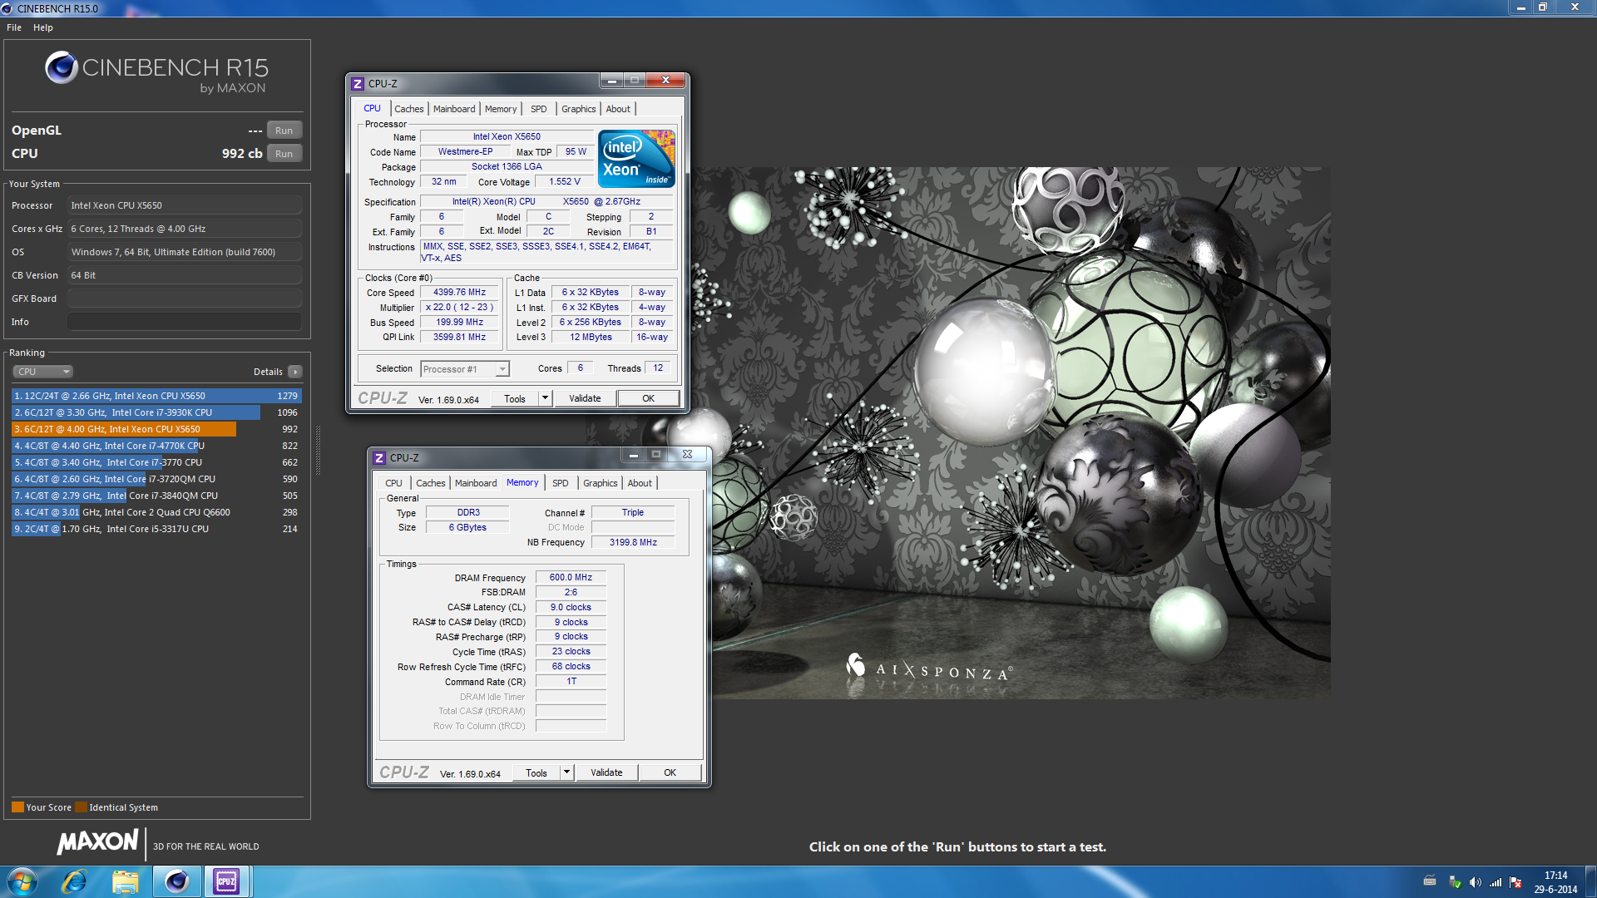Select the Mainboard tab in upper CPU-Z window
This screenshot has width=1597, height=898.
pyautogui.click(x=454, y=109)
